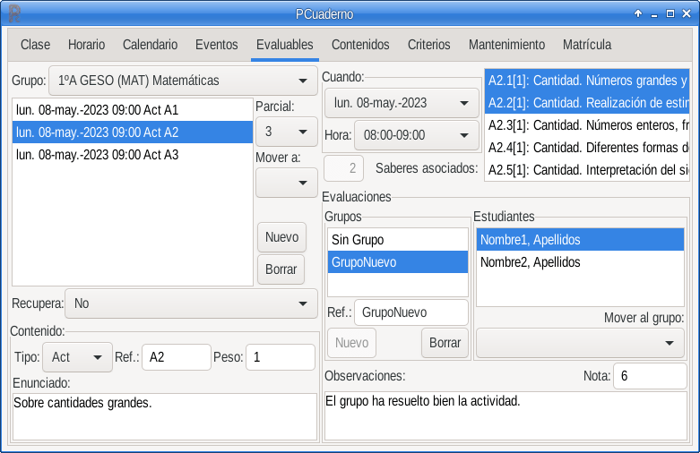
Task: Click the Observaciones text area
Action: [506, 416]
